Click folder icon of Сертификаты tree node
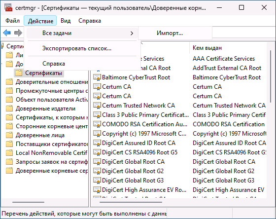The image size is (276, 219). (x=19, y=73)
